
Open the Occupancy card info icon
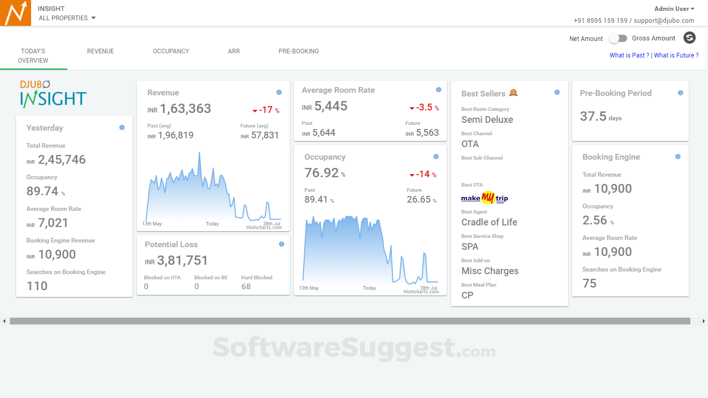(x=436, y=156)
